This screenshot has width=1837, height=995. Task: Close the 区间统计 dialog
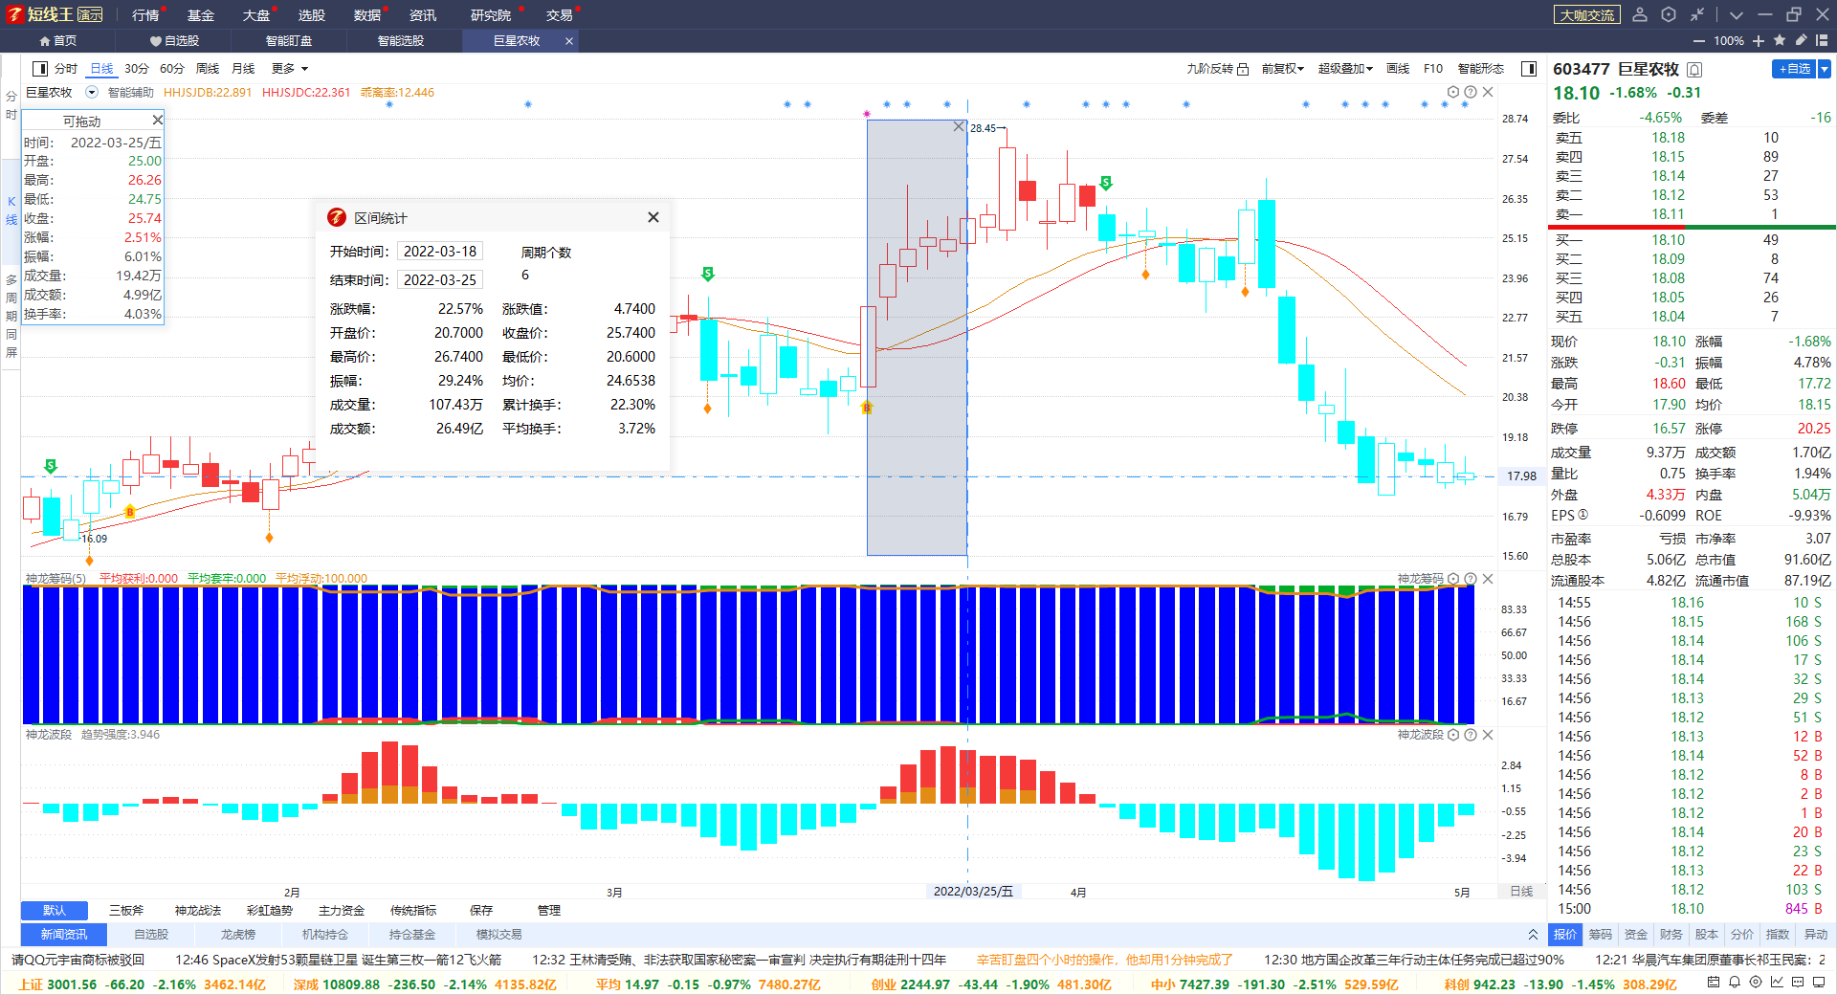click(x=653, y=217)
